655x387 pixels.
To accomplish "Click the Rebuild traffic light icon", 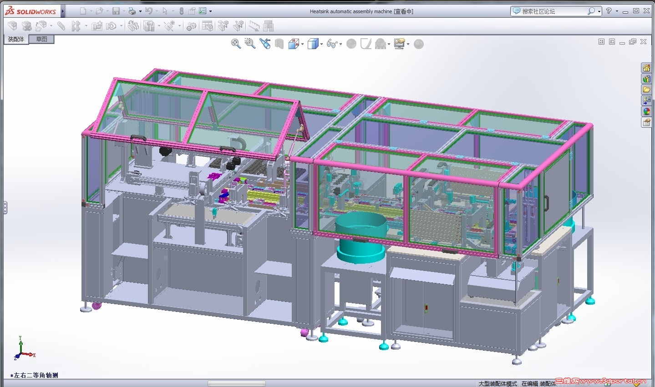I will coord(181,11).
